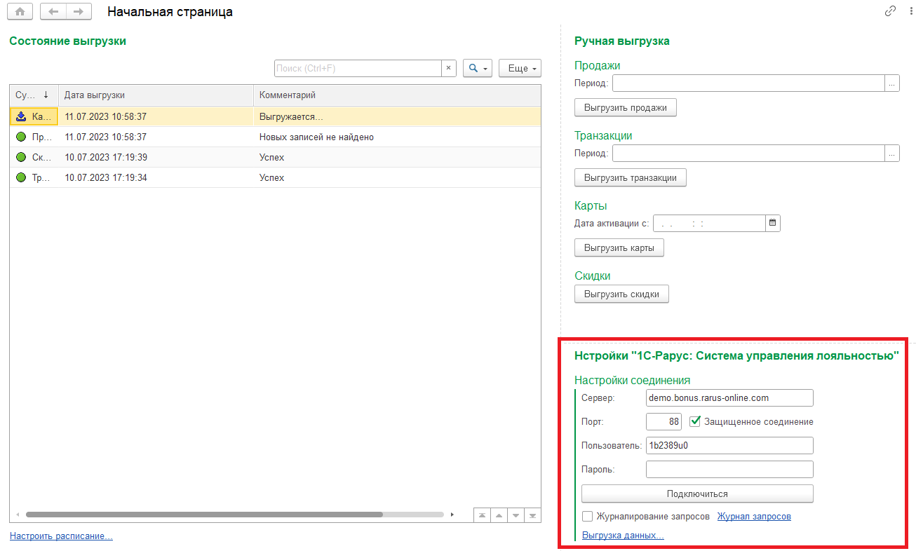Click the Выгрузить транзакции button
This screenshot has width=916, height=551.
point(631,177)
